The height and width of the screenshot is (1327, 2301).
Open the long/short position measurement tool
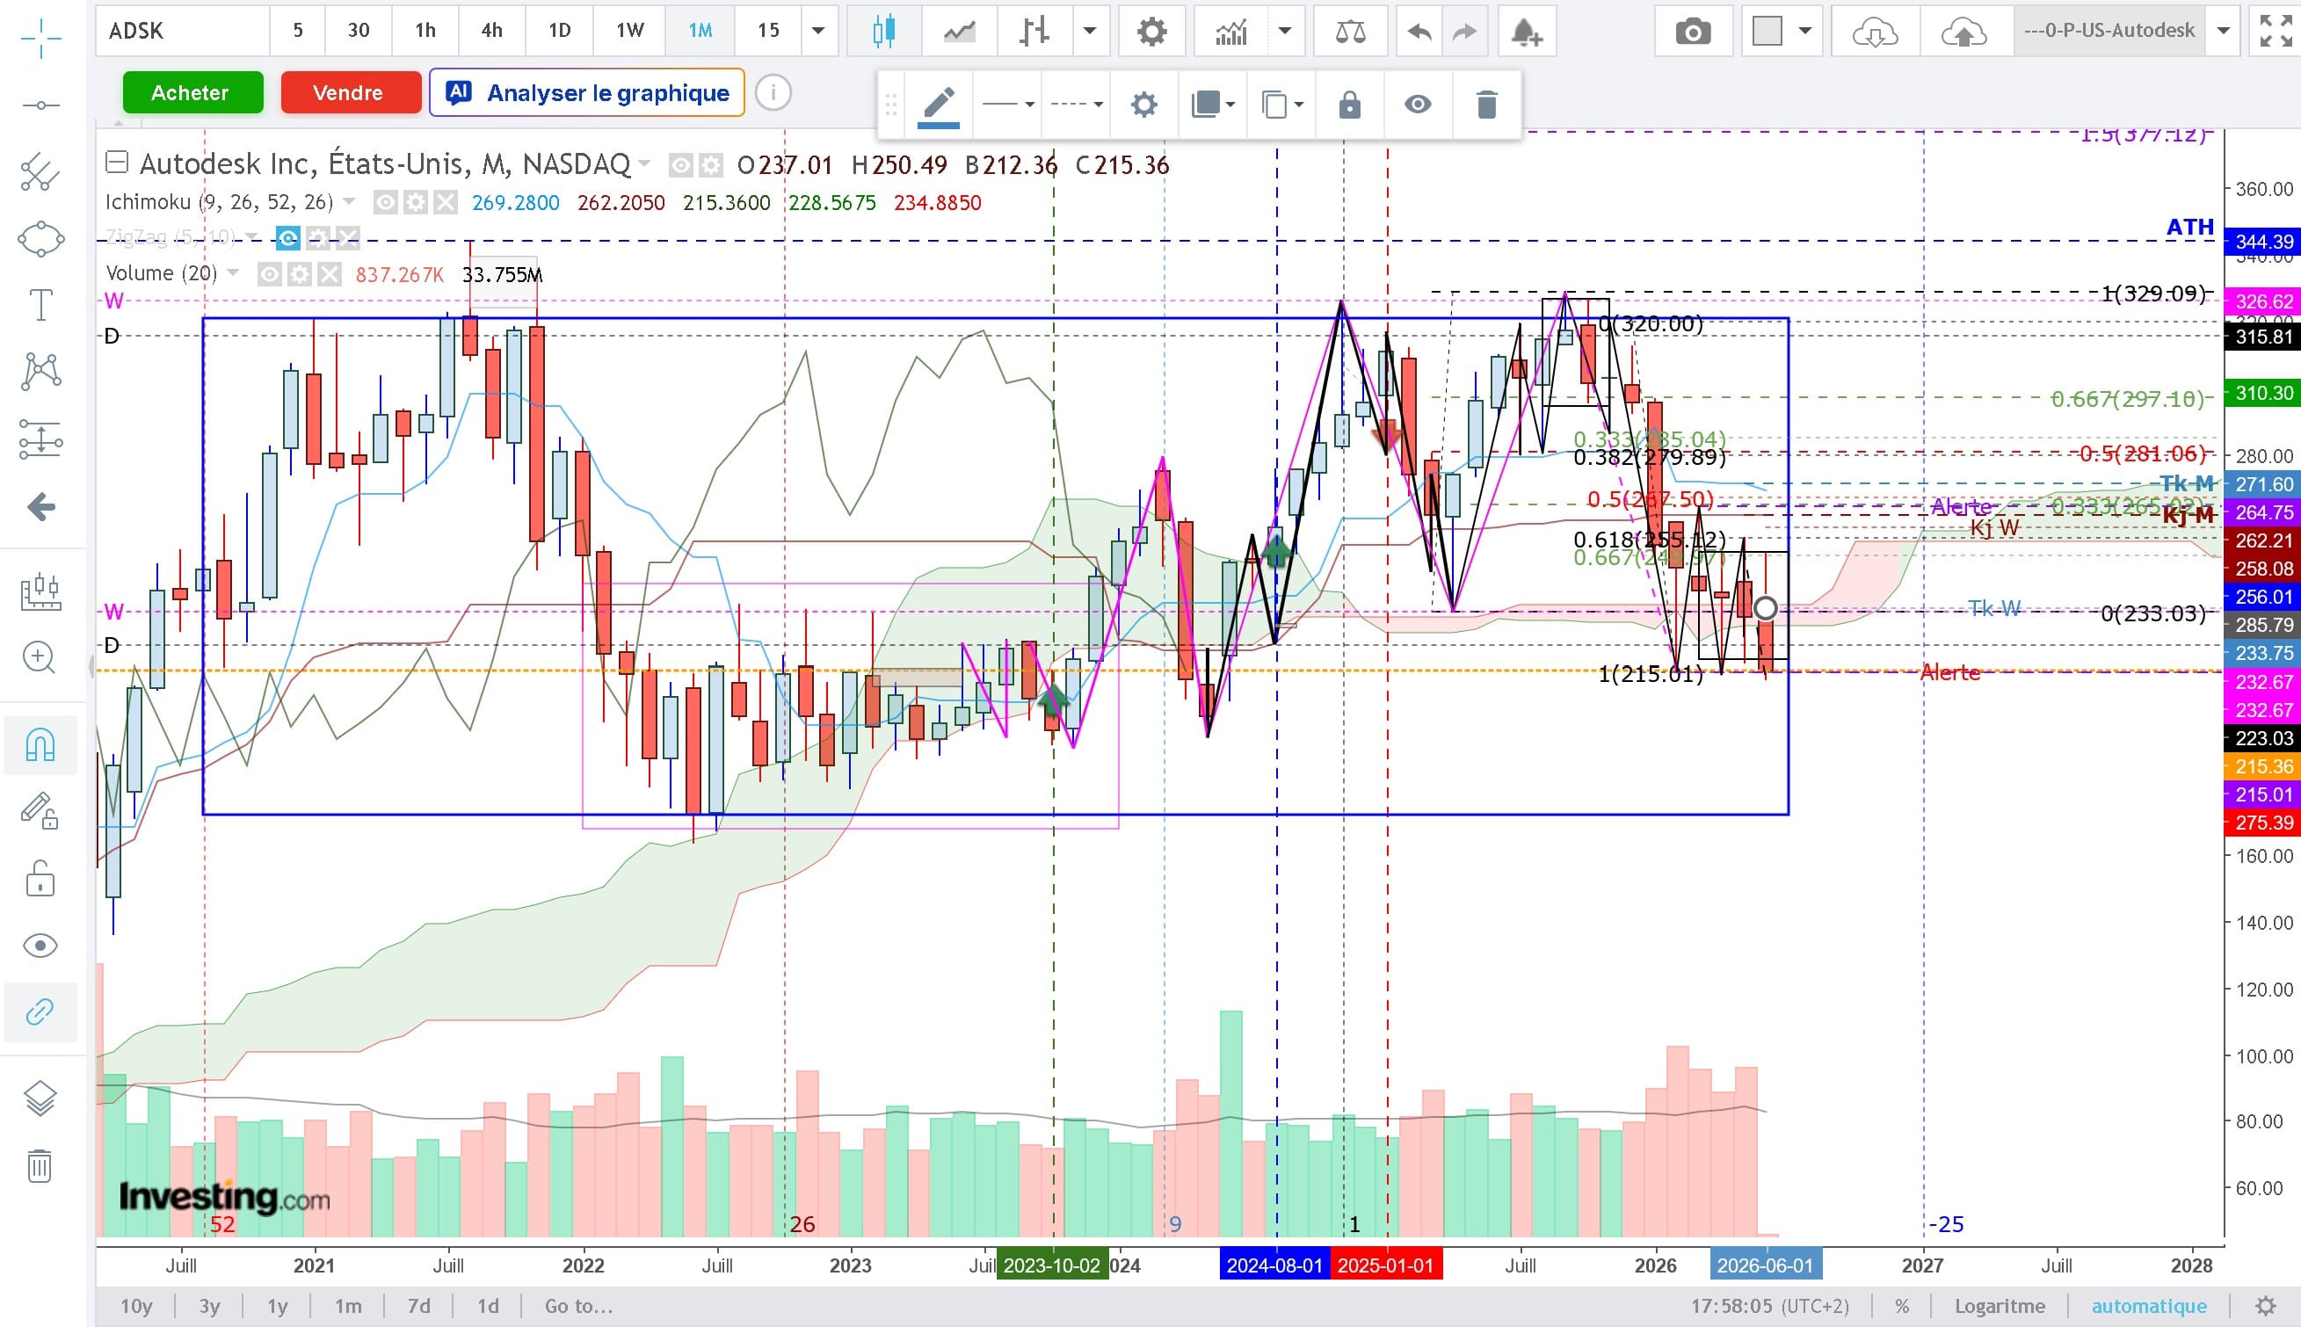pyautogui.click(x=40, y=439)
